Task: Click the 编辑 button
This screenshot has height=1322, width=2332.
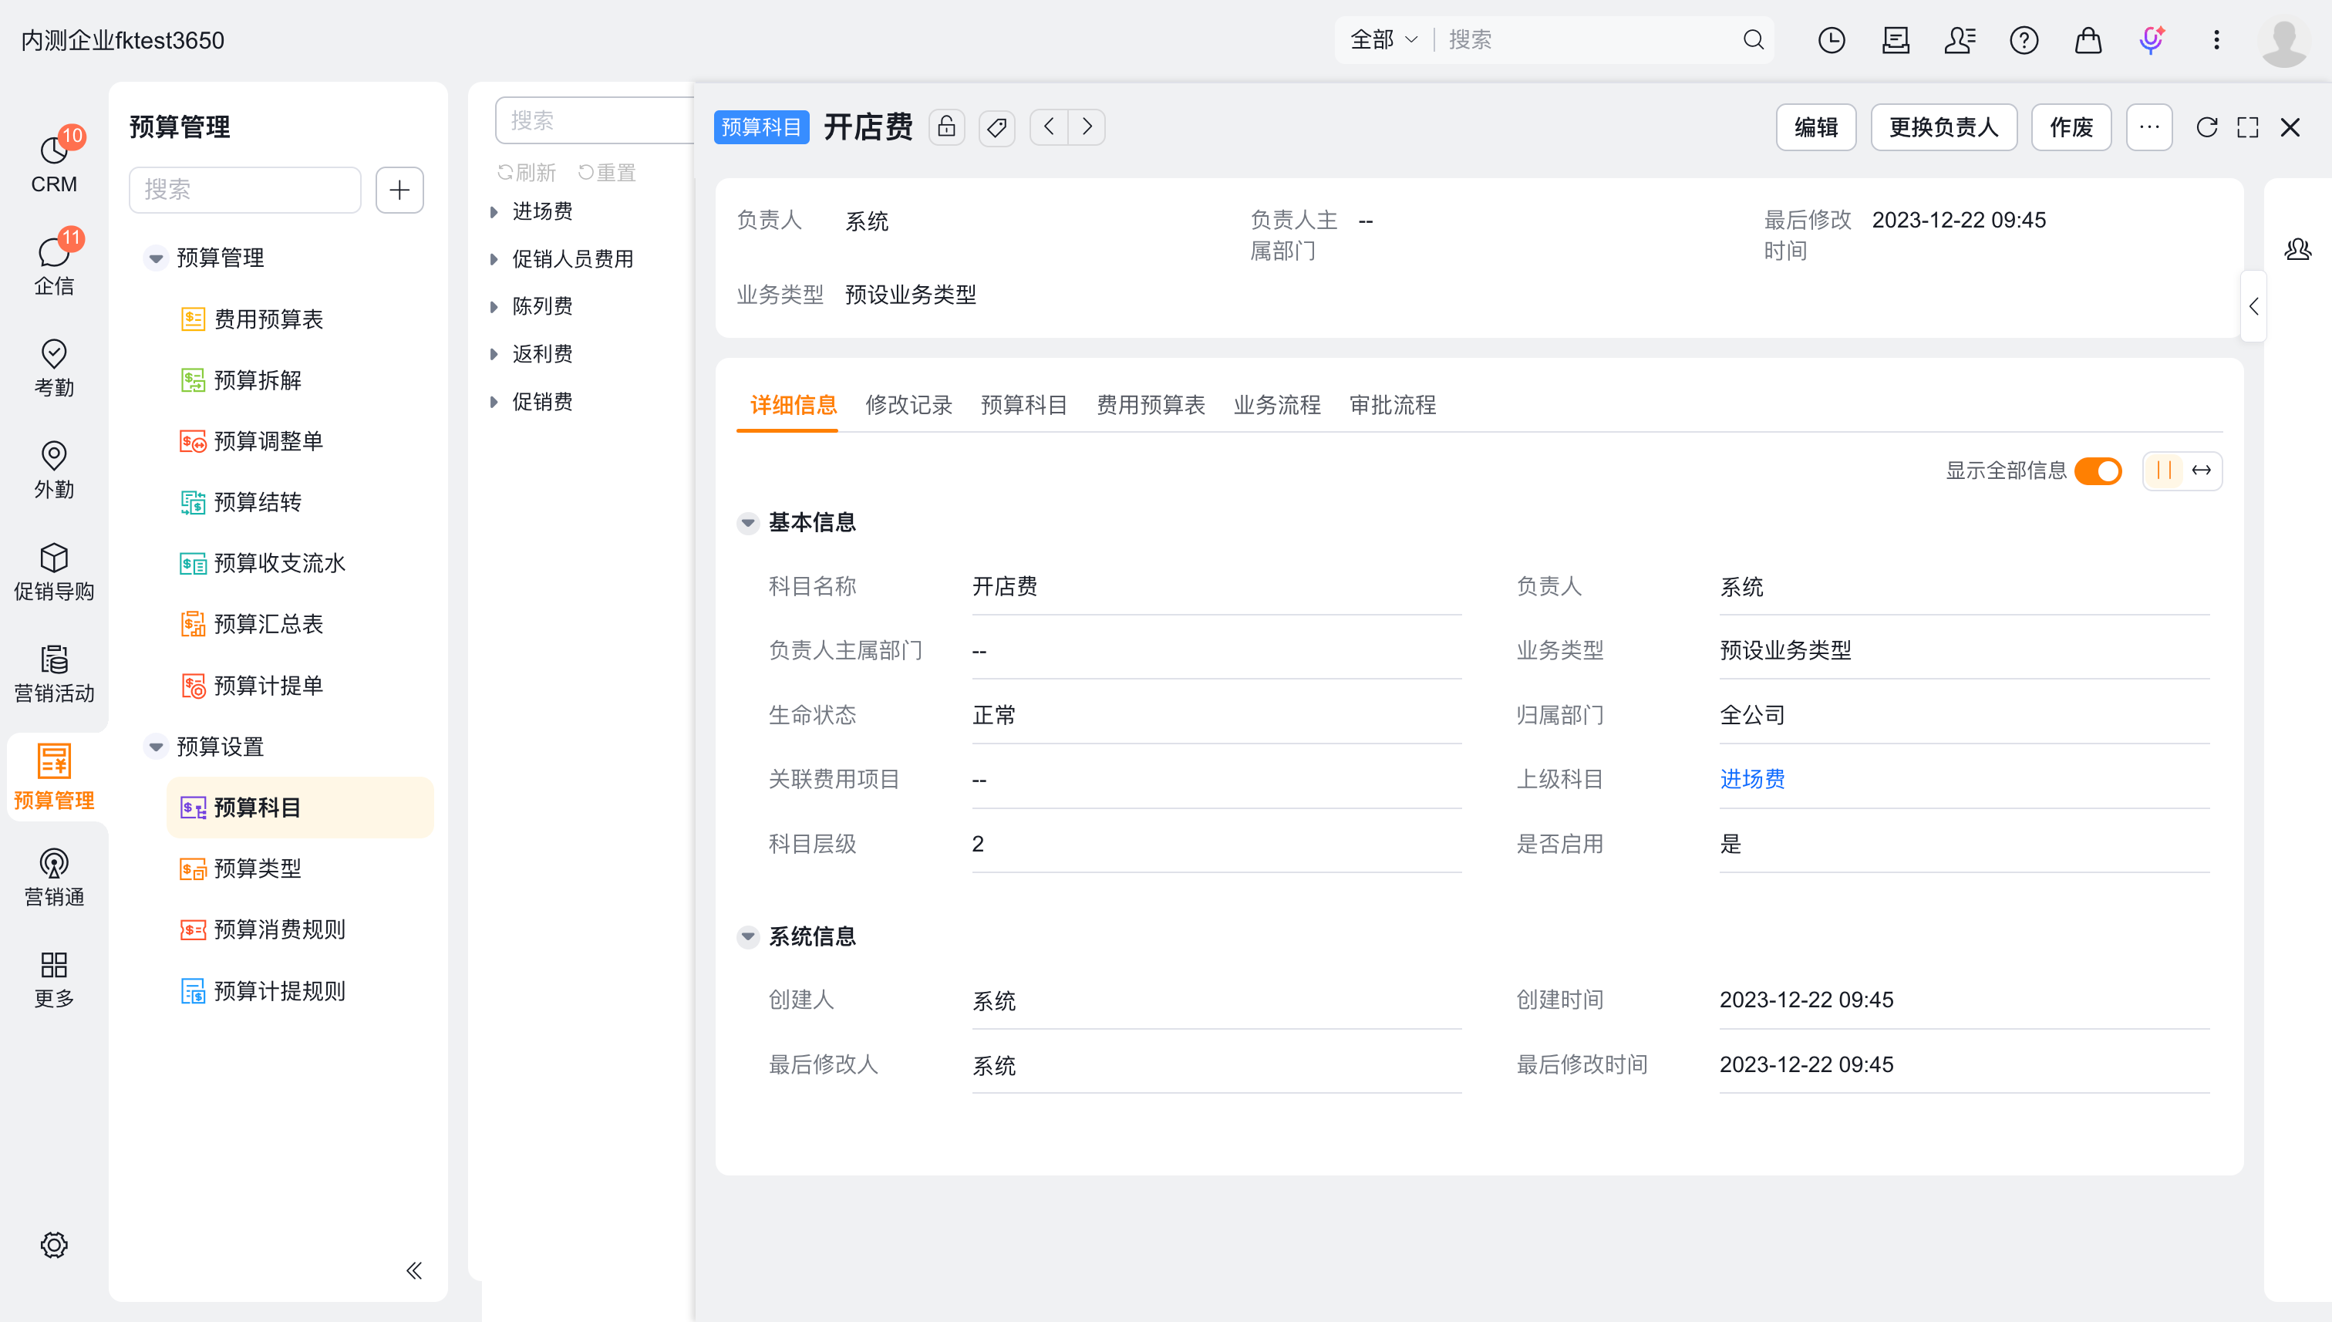Action: [x=1815, y=127]
